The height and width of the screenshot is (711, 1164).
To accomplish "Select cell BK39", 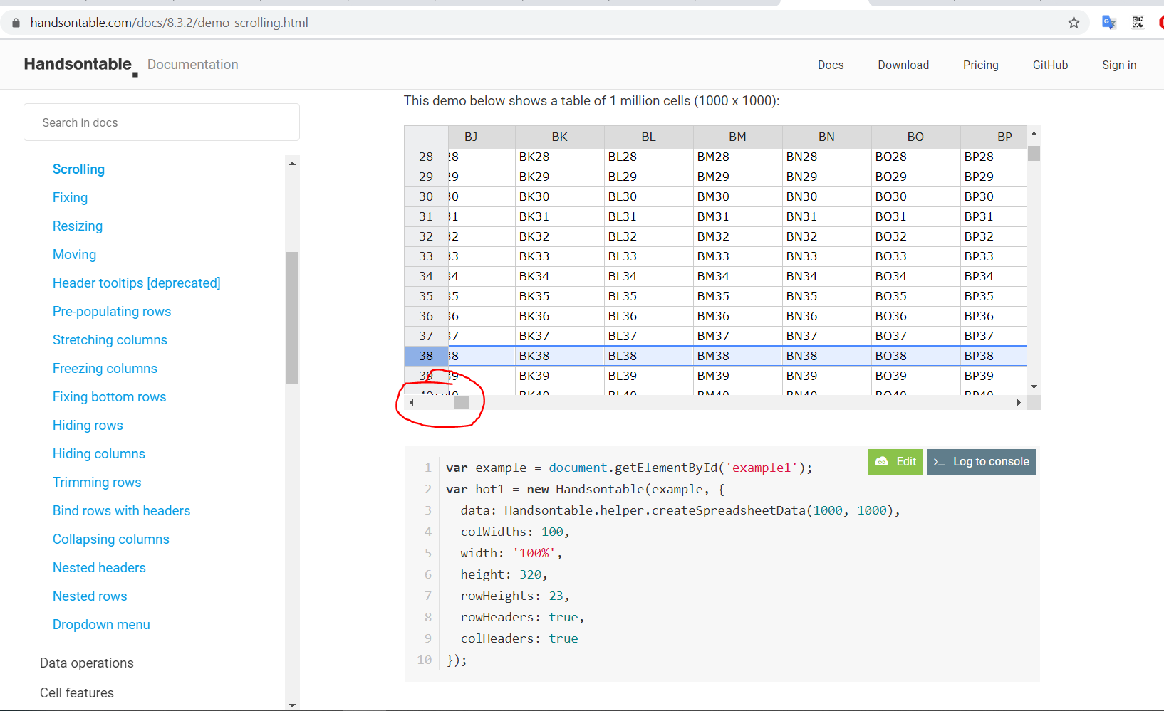I will [560, 376].
